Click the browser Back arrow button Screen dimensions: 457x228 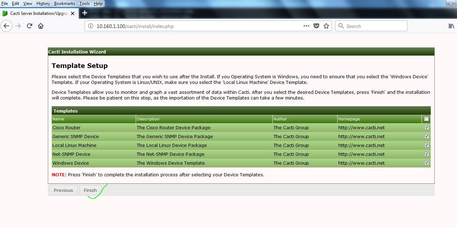7,26
